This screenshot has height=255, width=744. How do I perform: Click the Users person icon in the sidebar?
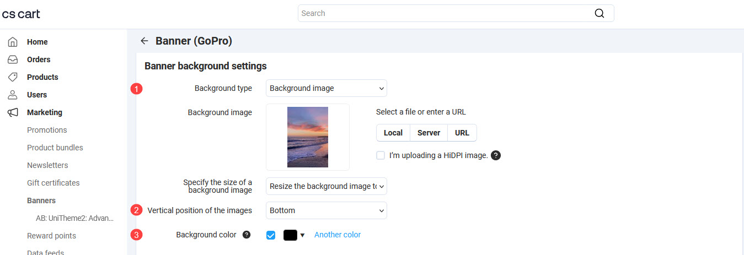point(13,95)
